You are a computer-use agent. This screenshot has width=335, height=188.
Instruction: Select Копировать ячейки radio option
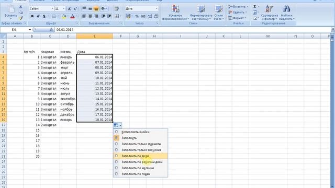click(x=116, y=132)
